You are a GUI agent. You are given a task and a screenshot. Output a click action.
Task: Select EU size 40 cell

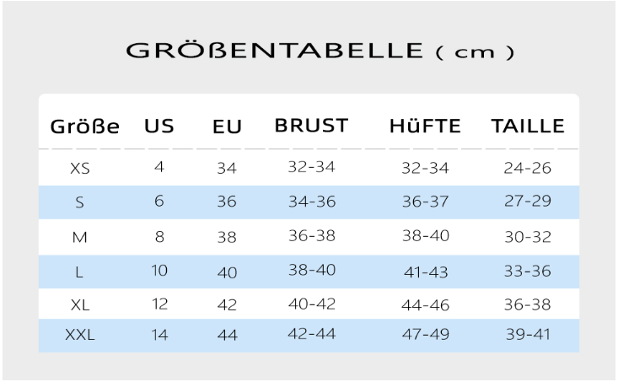click(227, 272)
